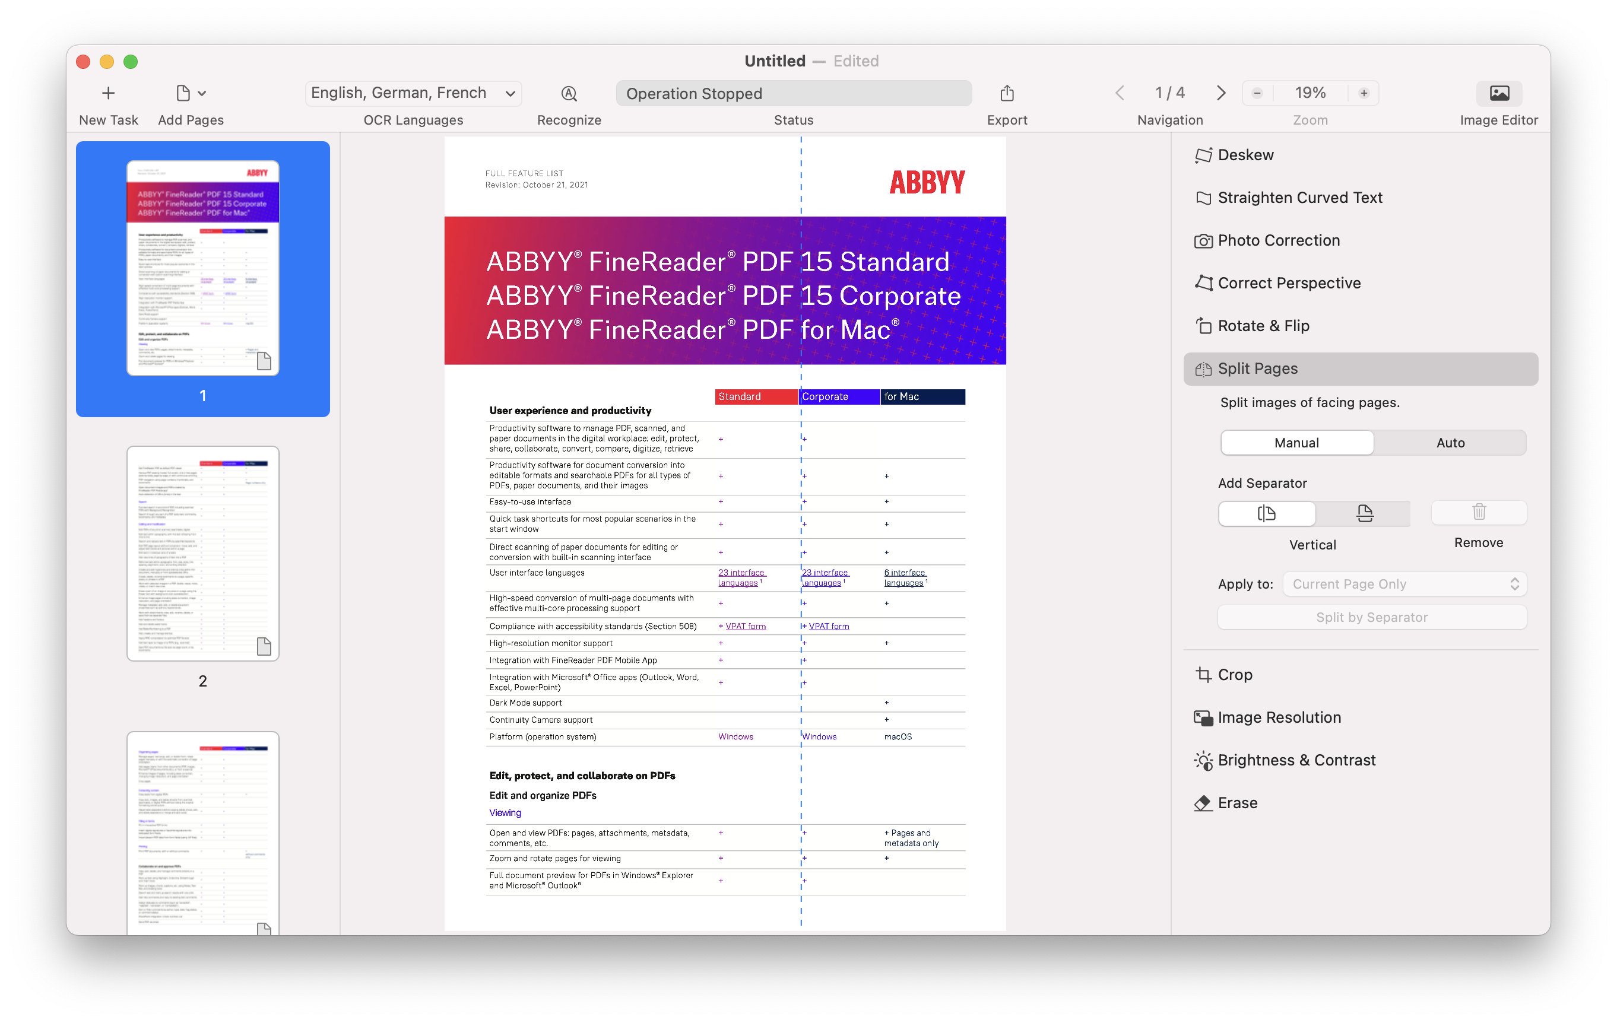Image resolution: width=1617 pixels, height=1023 pixels.
Task: Click page 2 thumbnail in sidebar
Action: point(204,553)
